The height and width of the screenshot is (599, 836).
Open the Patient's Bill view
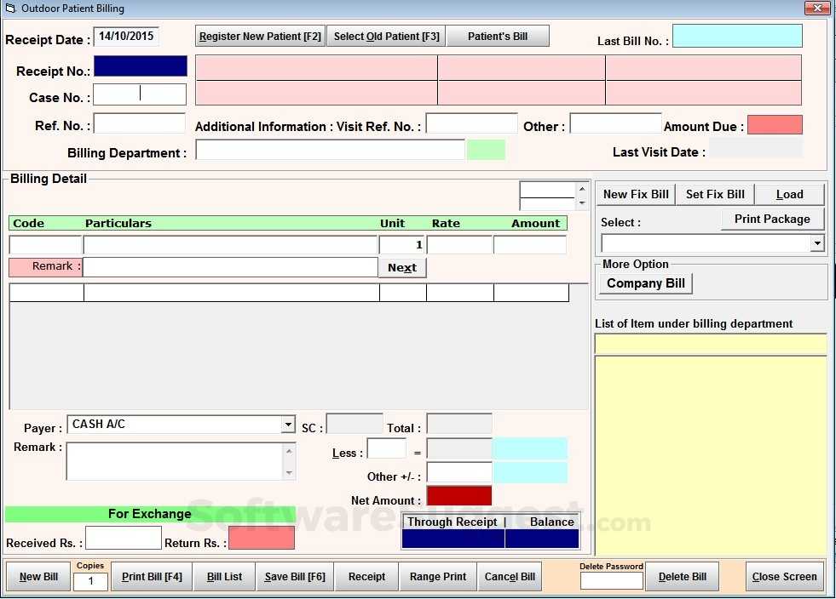point(498,36)
